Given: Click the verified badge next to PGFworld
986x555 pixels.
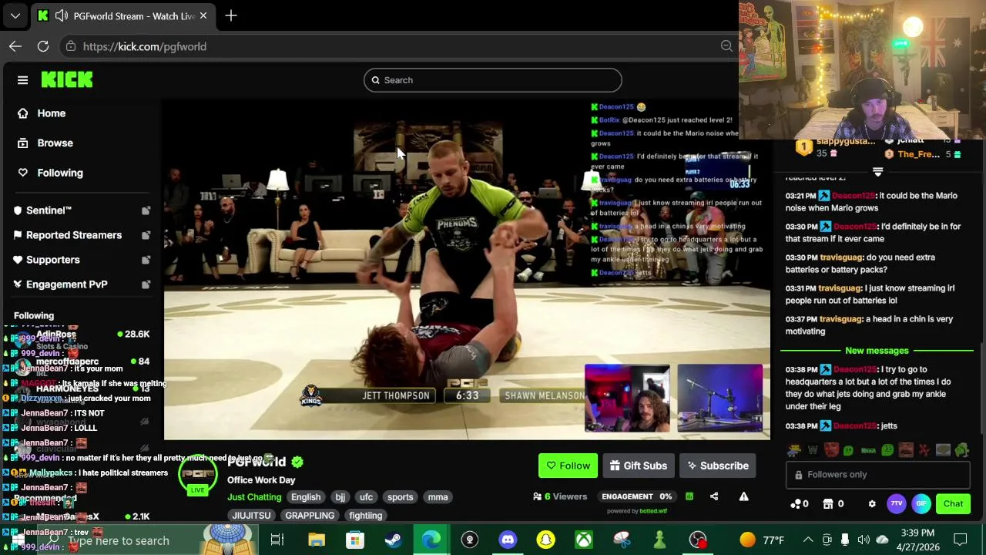Looking at the screenshot, I should tap(297, 462).
